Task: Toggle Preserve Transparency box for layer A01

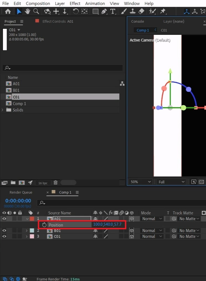Action: click(167, 219)
